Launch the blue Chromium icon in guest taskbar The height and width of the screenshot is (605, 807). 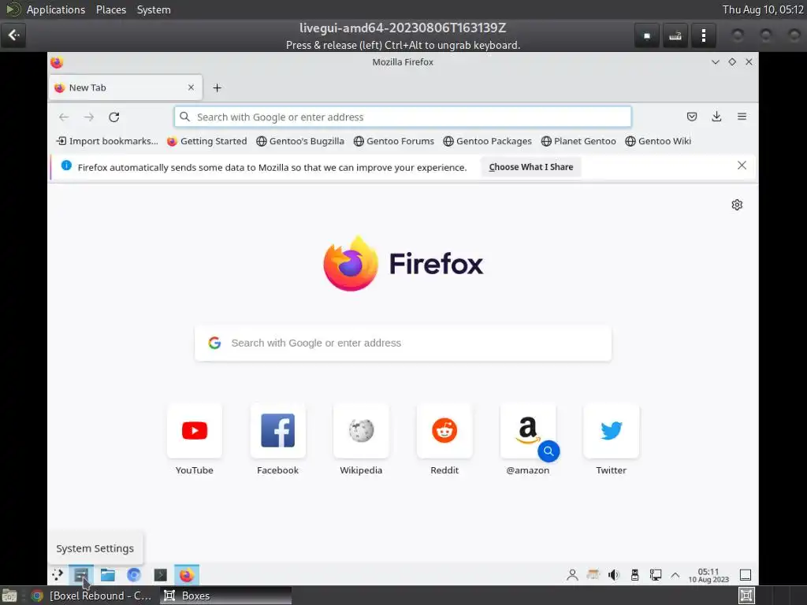pos(134,574)
